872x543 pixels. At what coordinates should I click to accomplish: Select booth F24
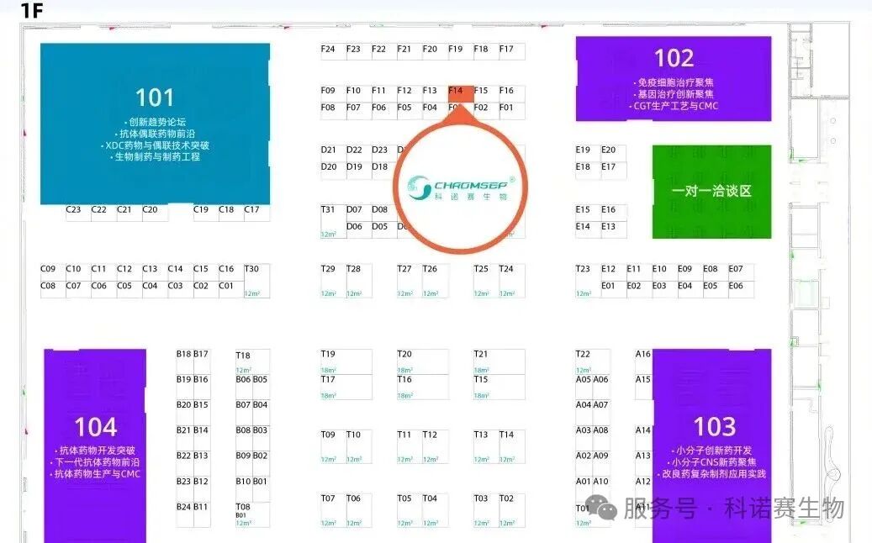click(x=333, y=51)
